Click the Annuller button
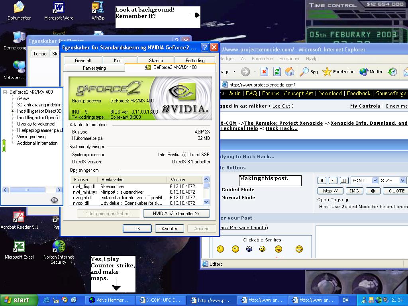The width and height of the screenshot is (408, 306). coord(169,228)
